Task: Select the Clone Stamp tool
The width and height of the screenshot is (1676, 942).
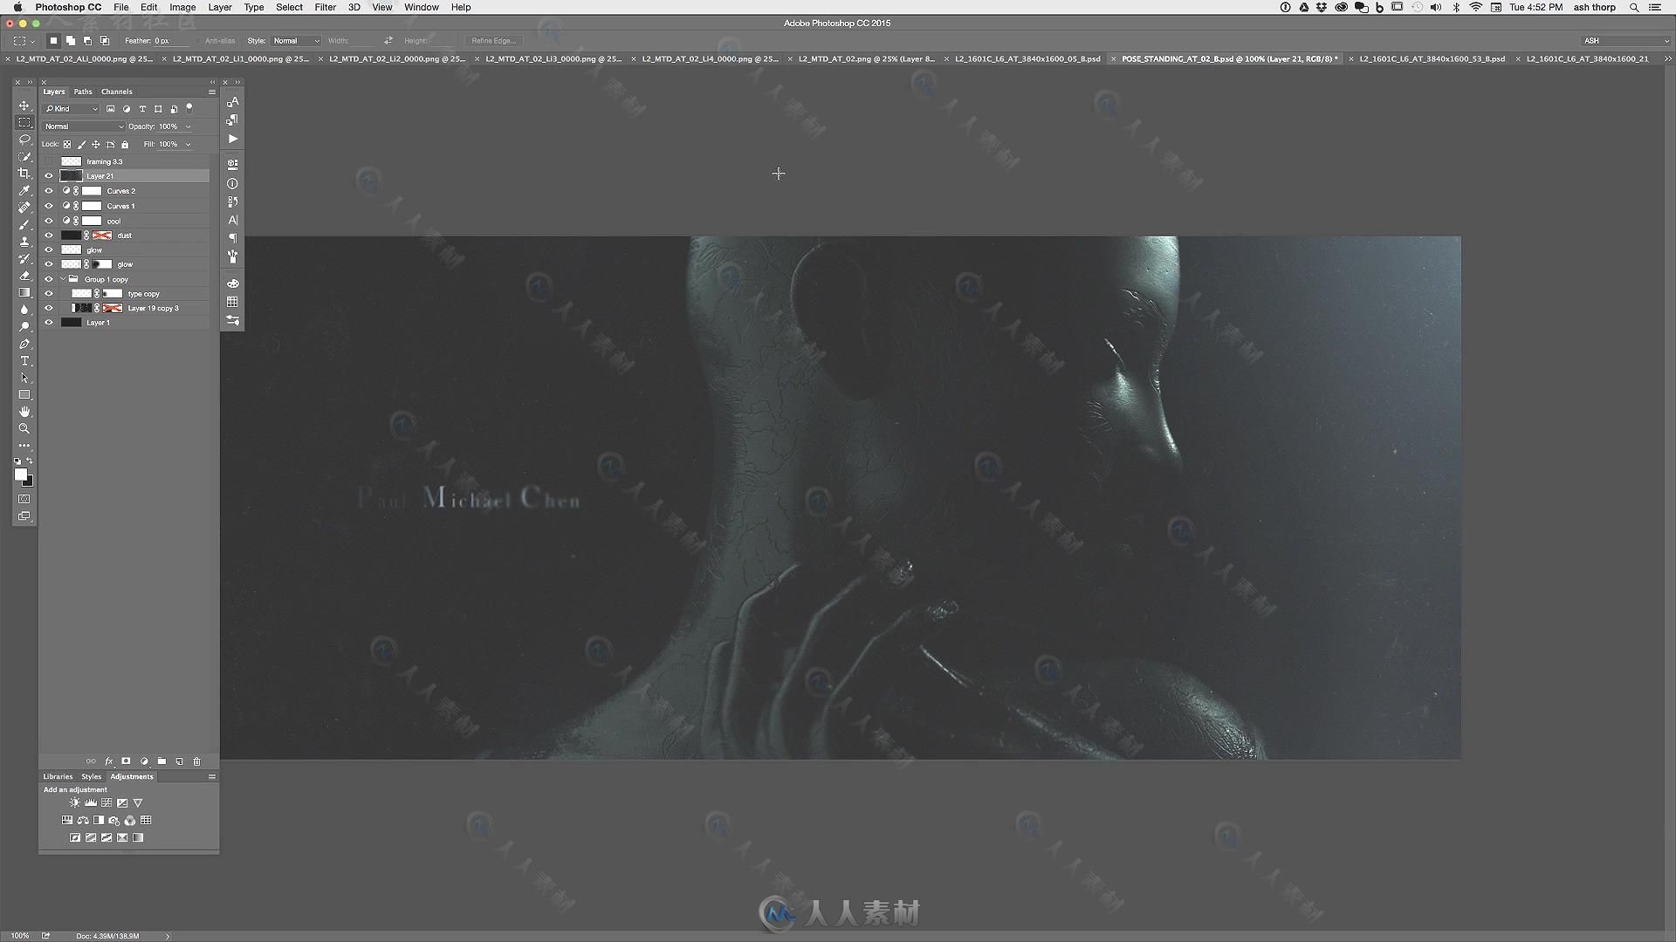Action: click(x=24, y=242)
